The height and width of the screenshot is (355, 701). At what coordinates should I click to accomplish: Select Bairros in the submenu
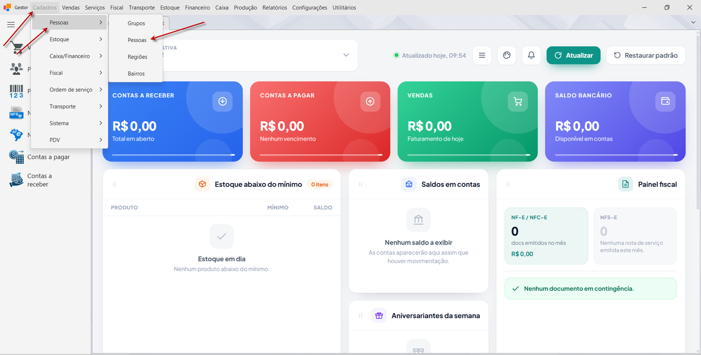(136, 74)
